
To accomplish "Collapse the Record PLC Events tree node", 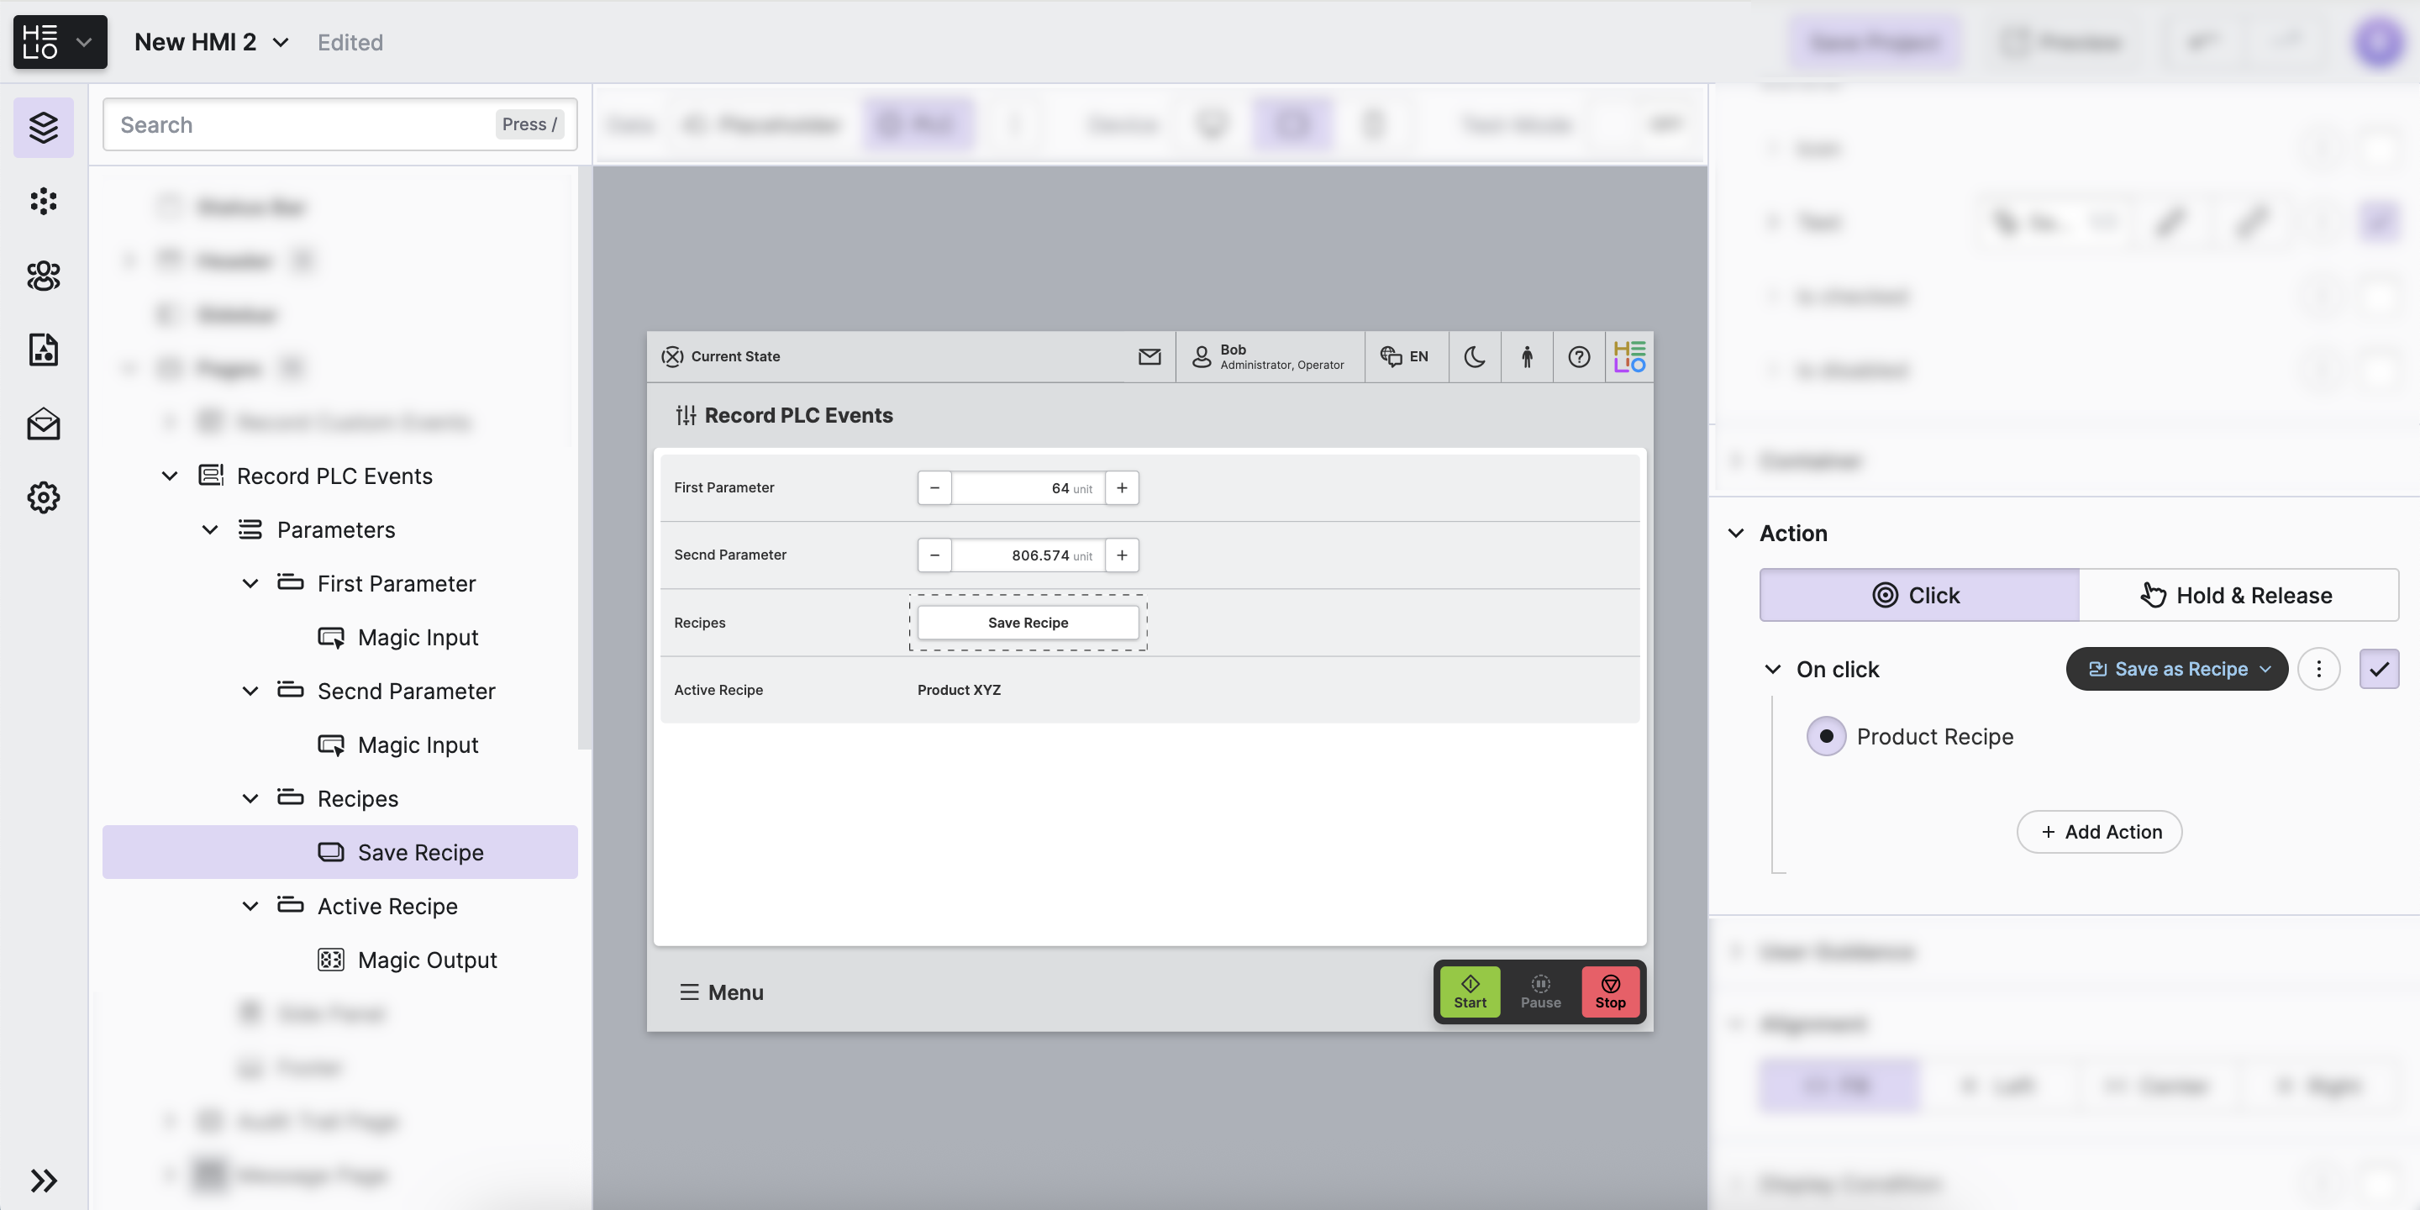I will click(x=170, y=476).
